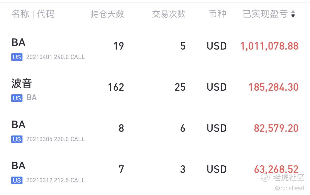310x195 pixels.
Task: Click the US badge on the 20210305 220.0 CALL row
Action: [x=17, y=139]
